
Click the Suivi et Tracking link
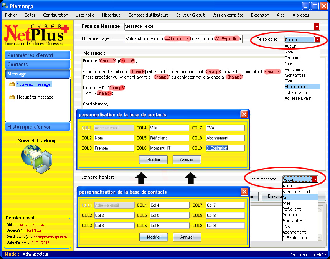pos(37,141)
